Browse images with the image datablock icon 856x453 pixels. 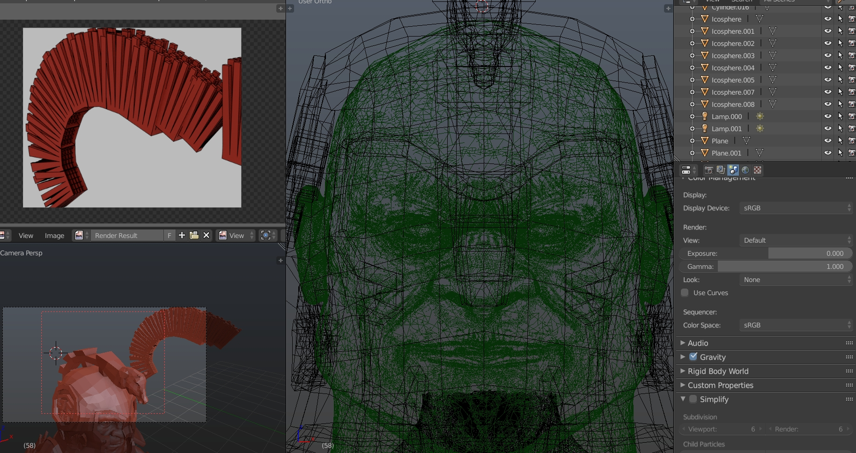[81, 235]
